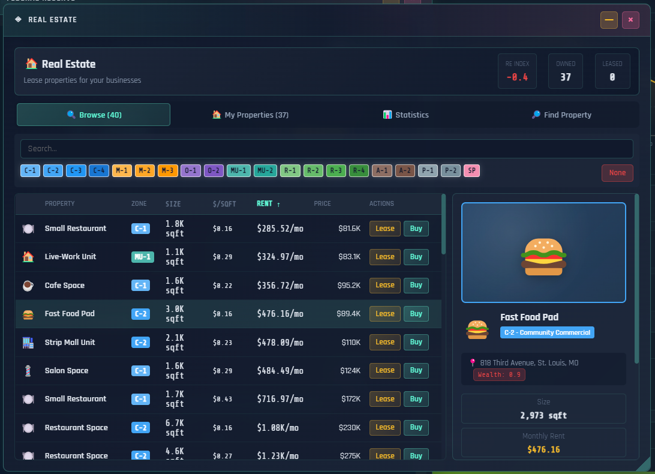The image size is (655, 474).
Task: Click the location pin icon beside the address
Action: pos(473,362)
